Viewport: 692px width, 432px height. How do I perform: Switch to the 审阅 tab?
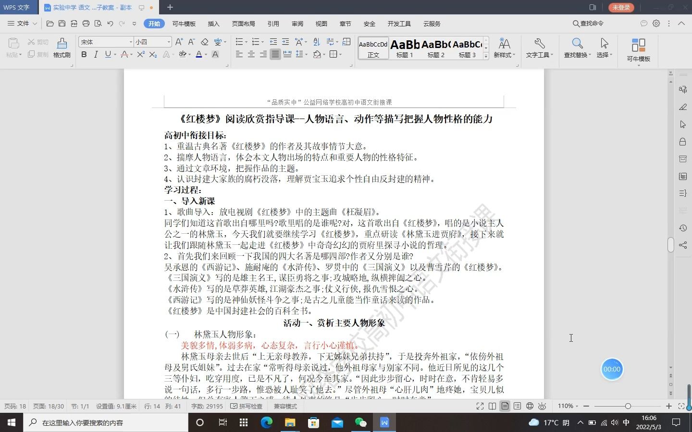(297, 24)
